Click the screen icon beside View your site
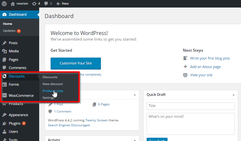 click(x=185, y=75)
